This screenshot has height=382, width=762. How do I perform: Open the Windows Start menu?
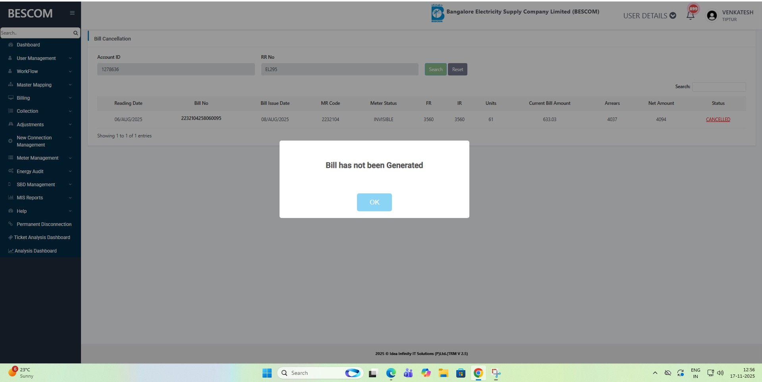pyautogui.click(x=267, y=373)
